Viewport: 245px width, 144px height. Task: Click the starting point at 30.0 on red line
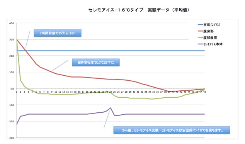(17, 39)
